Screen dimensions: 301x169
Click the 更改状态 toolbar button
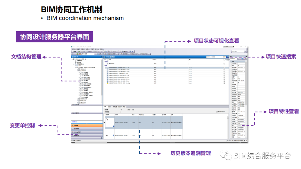(x=135, y=54)
